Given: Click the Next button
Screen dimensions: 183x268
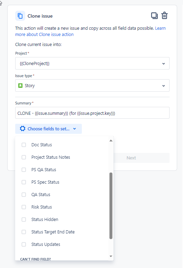Looking at the screenshot, I should (x=131, y=158).
